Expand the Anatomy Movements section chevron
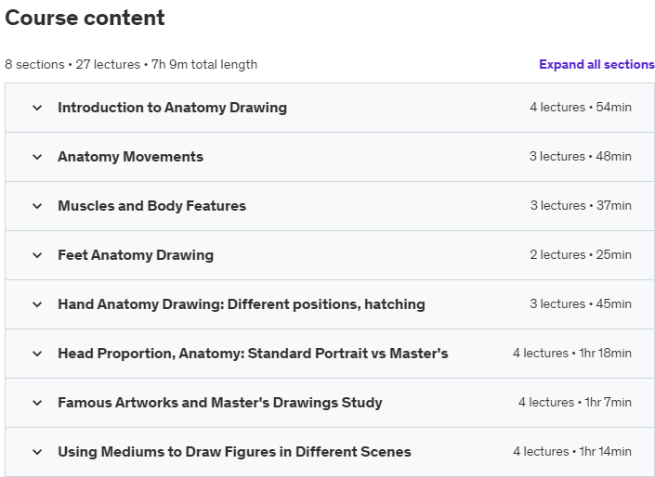The image size is (655, 477). [37, 157]
